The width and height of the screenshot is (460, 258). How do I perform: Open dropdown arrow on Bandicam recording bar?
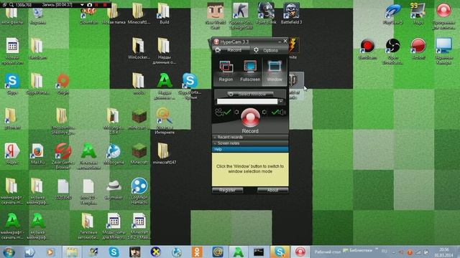[x=82, y=5]
